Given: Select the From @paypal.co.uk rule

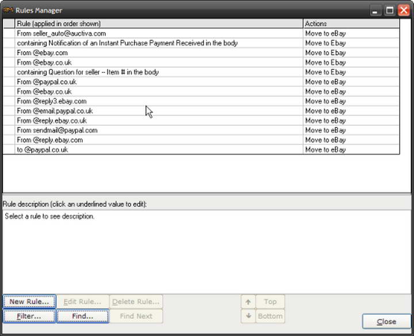Looking at the screenshot, I should click(159, 82).
